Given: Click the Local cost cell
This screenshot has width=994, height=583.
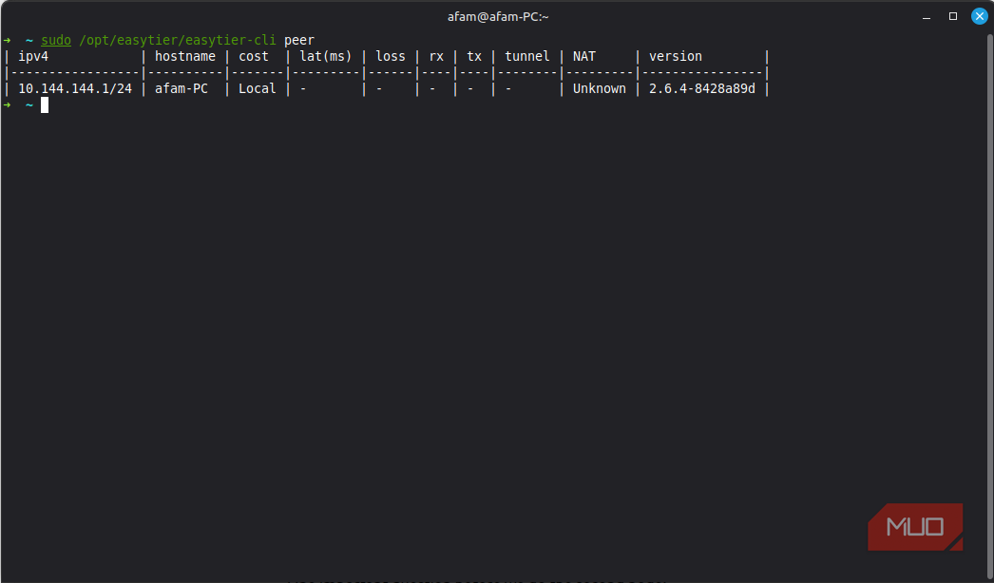Looking at the screenshot, I should (258, 88).
